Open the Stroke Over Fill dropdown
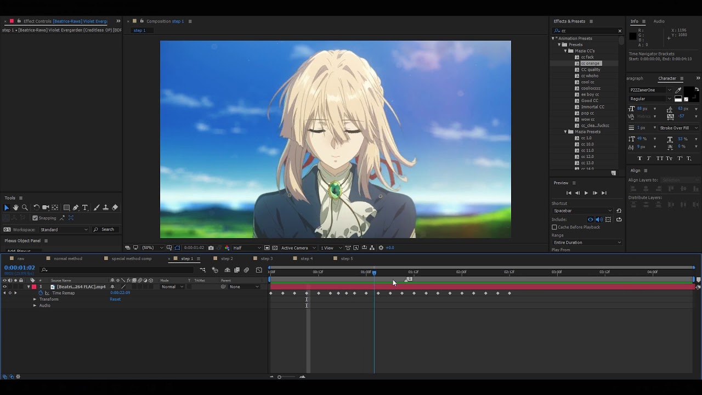This screenshot has height=395, width=702. (x=679, y=128)
